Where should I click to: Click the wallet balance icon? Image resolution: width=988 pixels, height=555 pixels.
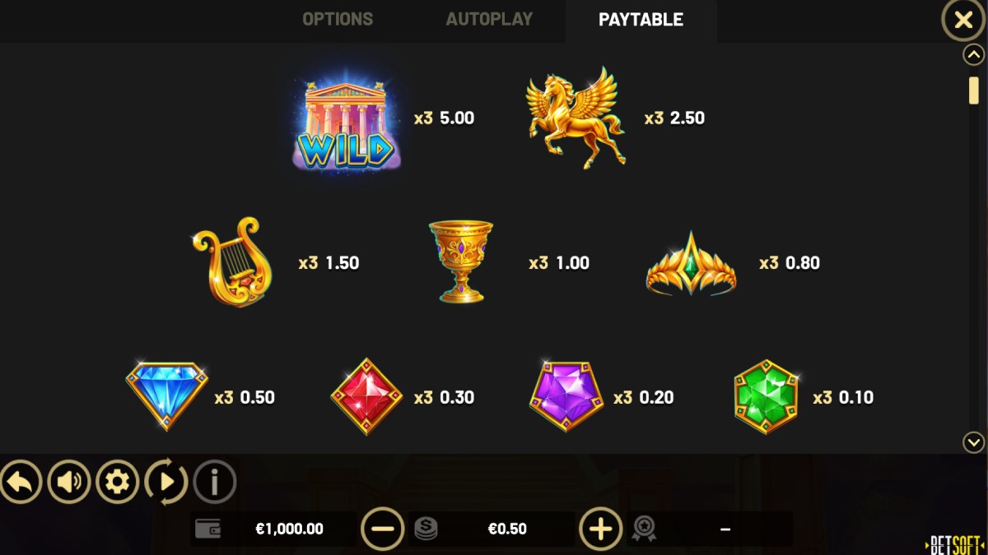(207, 529)
